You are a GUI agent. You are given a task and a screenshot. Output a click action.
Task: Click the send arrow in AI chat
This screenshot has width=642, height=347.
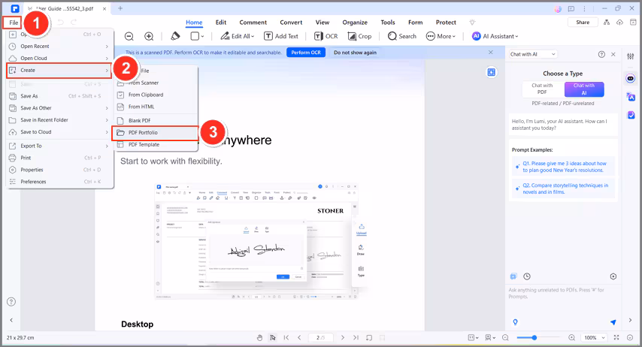pyautogui.click(x=613, y=322)
